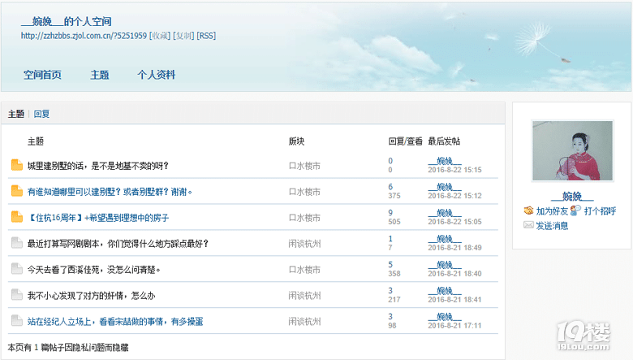Image resolution: width=633 pixels, height=360 pixels.
Task: Click view count 375
Action: pos(394,196)
